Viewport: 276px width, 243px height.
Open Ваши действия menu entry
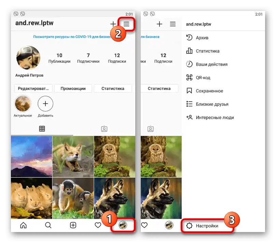coord(223,64)
